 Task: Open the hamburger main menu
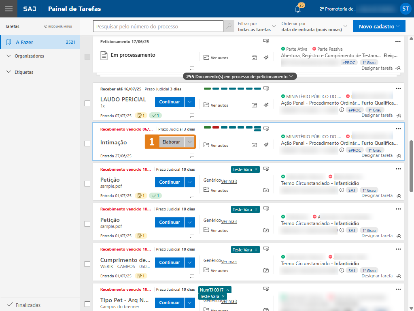(x=8, y=9)
